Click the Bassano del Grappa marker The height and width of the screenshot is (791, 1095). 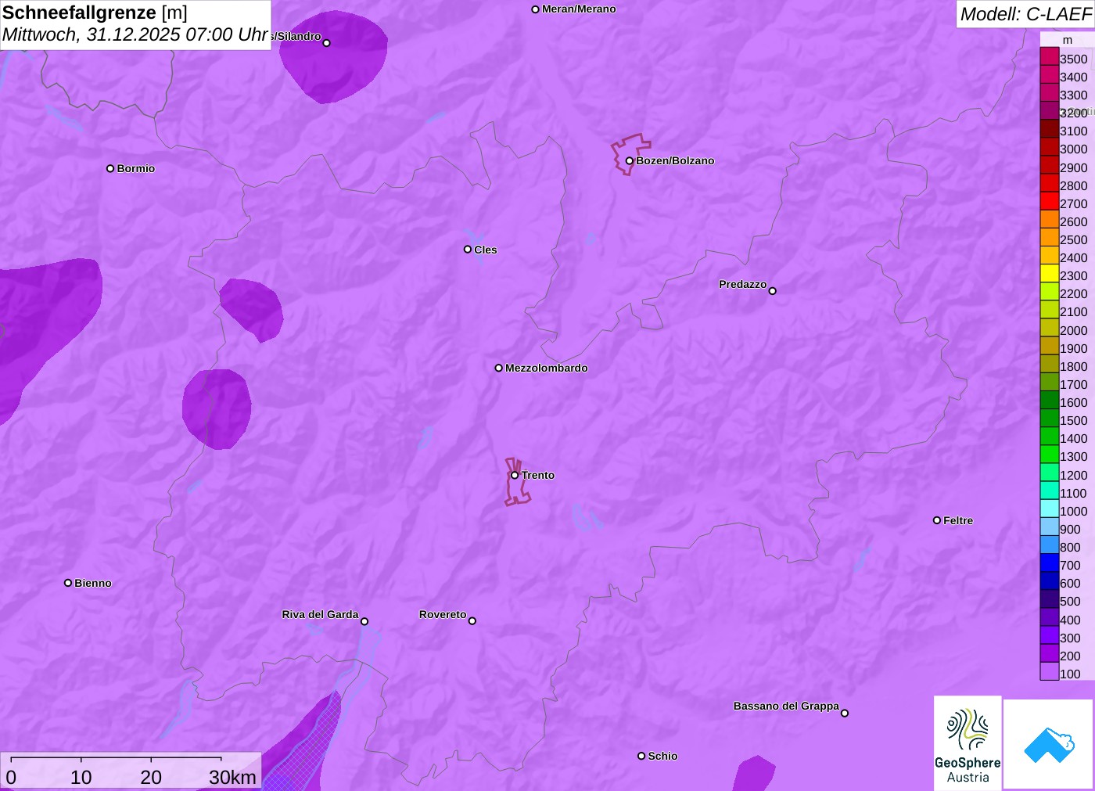click(845, 713)
